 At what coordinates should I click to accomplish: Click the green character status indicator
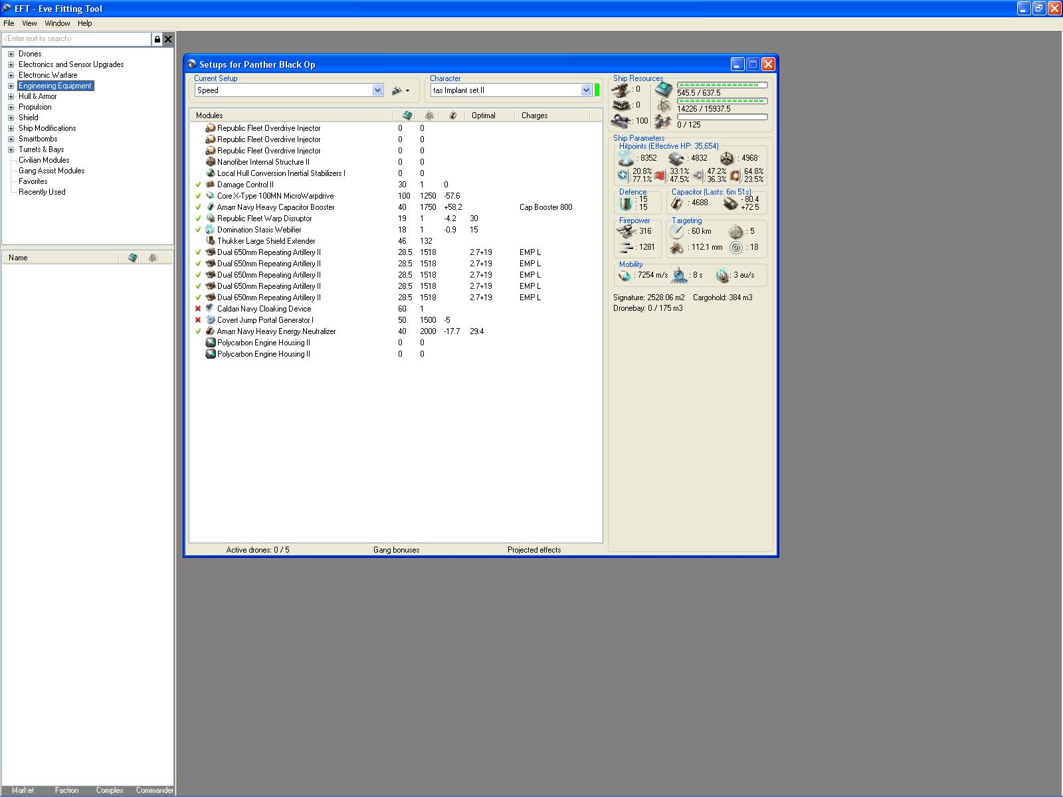[x=597, y=90]
